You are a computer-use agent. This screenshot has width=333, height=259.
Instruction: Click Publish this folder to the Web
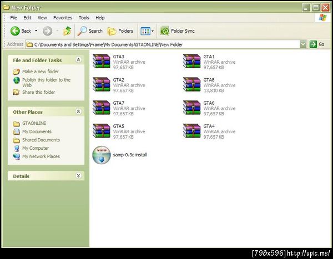tap(46, 83)
